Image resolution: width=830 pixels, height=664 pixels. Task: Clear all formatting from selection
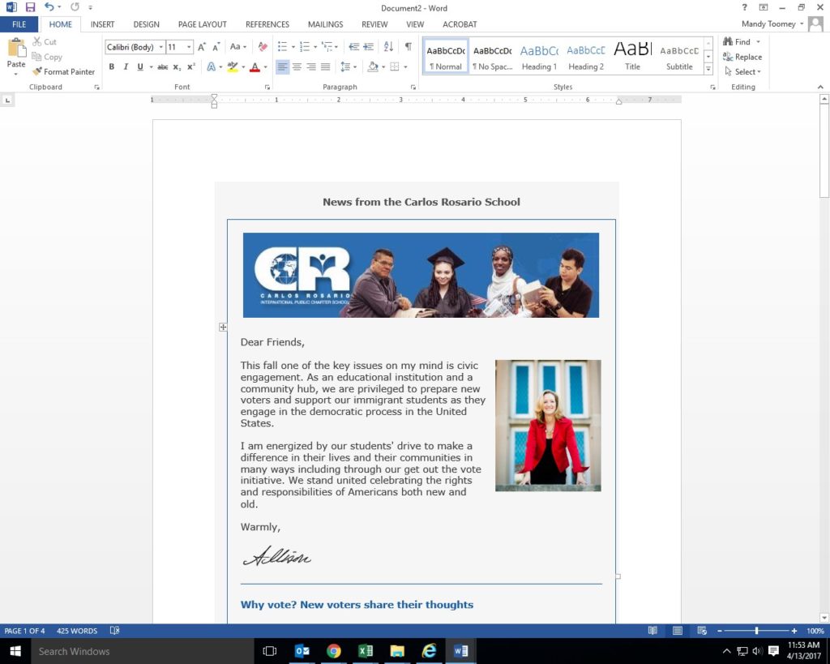pos(263,47)
